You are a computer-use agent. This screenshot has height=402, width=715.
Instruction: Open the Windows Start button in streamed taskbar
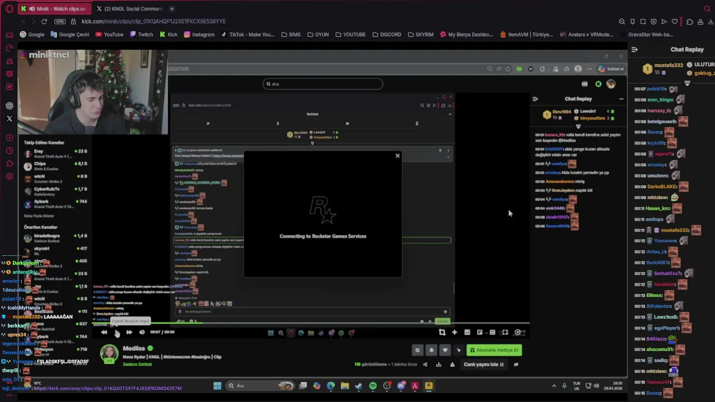tap(217, 386)
